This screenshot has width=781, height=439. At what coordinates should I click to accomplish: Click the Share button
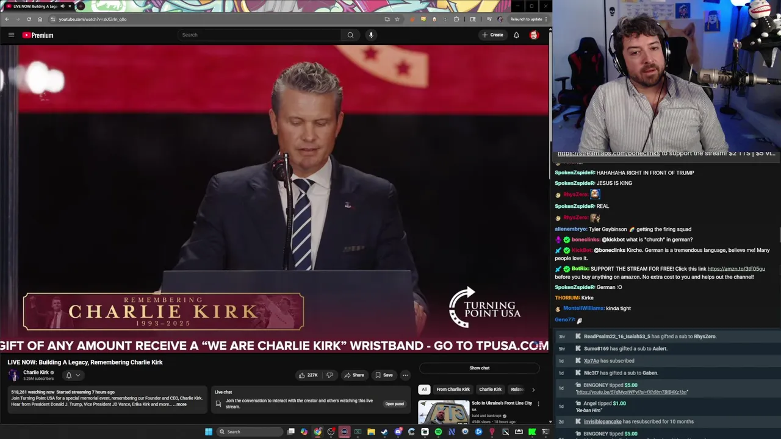354,375
